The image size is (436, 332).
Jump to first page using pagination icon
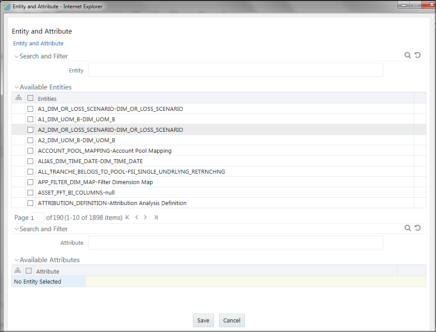click(127, 217)
